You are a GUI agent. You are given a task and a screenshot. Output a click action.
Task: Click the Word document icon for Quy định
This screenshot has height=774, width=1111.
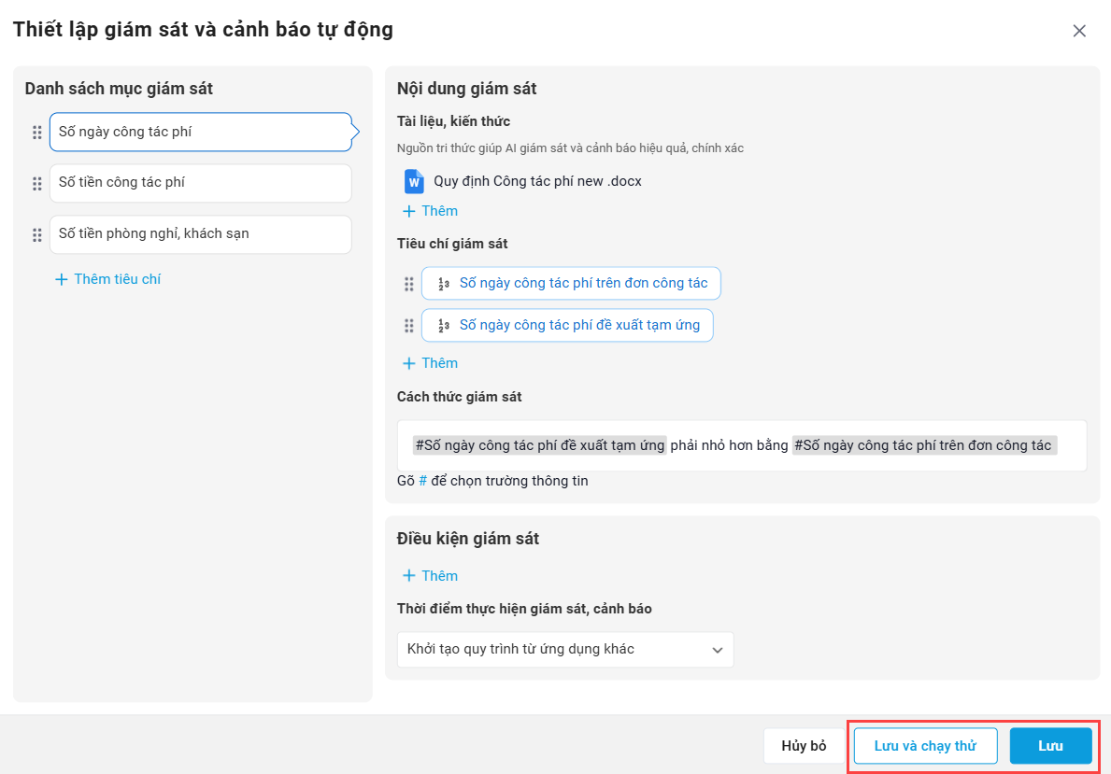point(413,181)
